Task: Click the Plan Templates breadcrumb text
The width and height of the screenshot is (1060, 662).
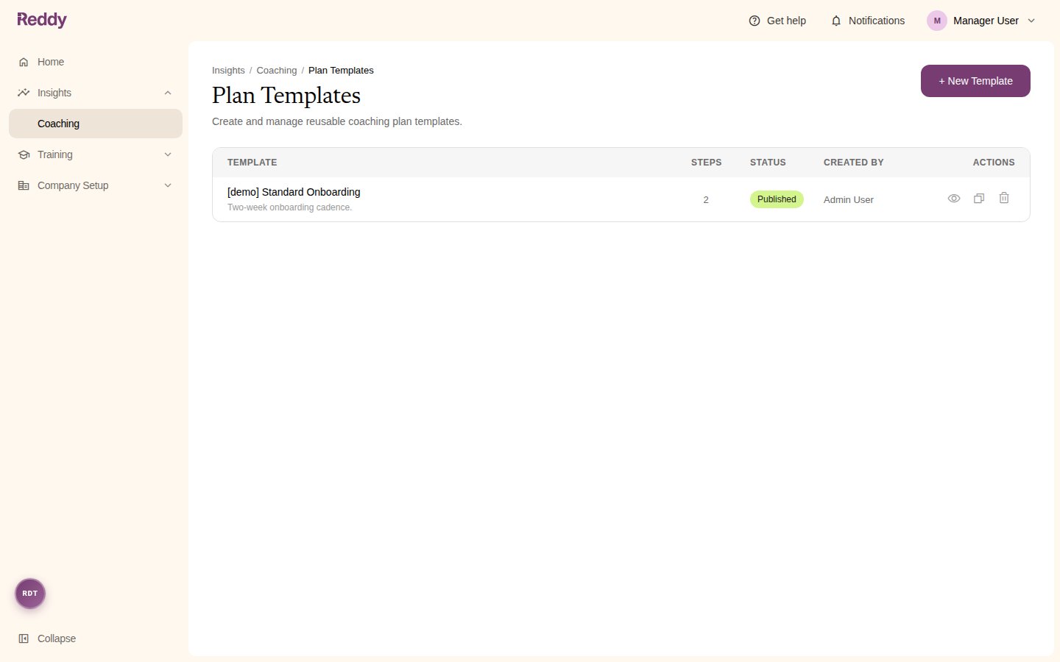Action: [x=341, y=71]
